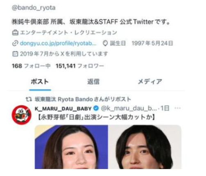Open the dongyu.co.jp profile link
The height and width of the screenshot is (176, 206).
click(58, 43)
